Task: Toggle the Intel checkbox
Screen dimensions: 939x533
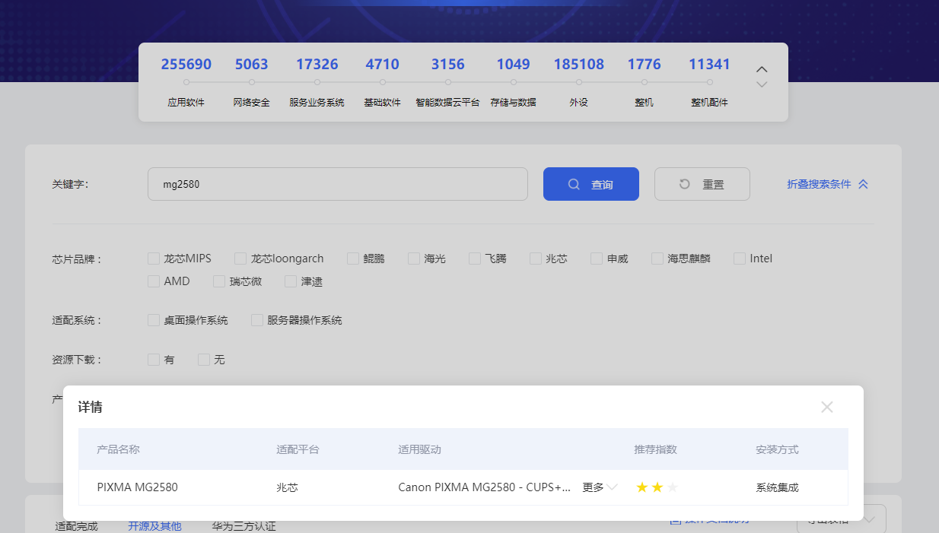Action: 740,259
